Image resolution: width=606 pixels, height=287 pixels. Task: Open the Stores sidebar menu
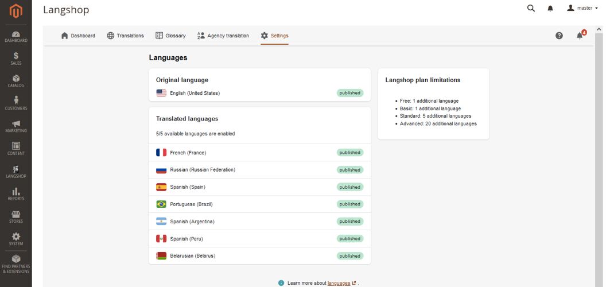16,217
